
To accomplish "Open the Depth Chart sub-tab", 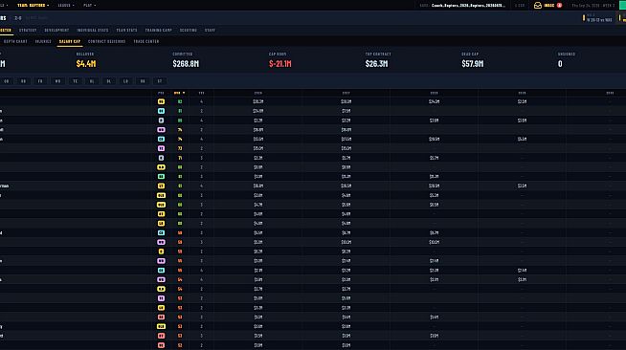I will (15, 41).
